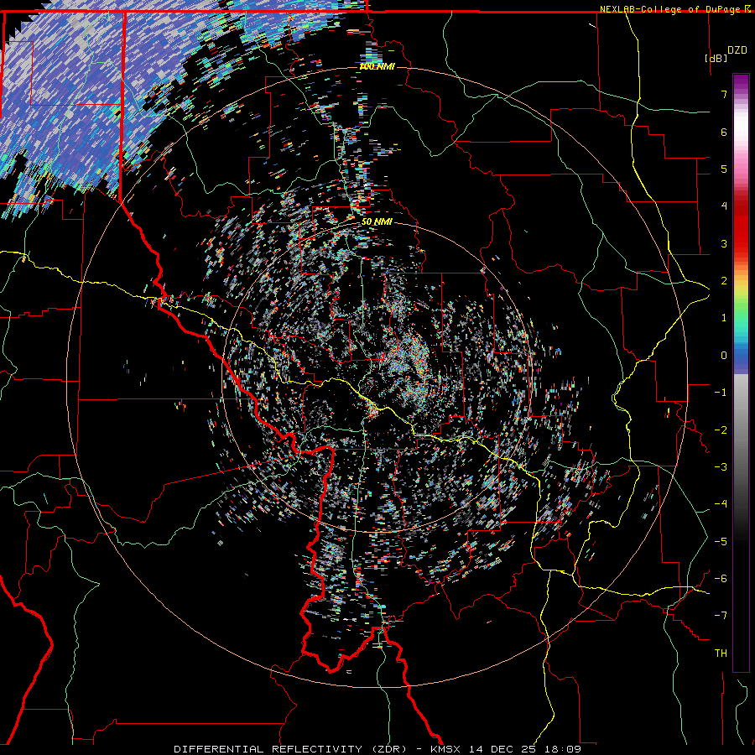Click the positive 7 value on the scale
755x755 pixels.
point(724,94)
